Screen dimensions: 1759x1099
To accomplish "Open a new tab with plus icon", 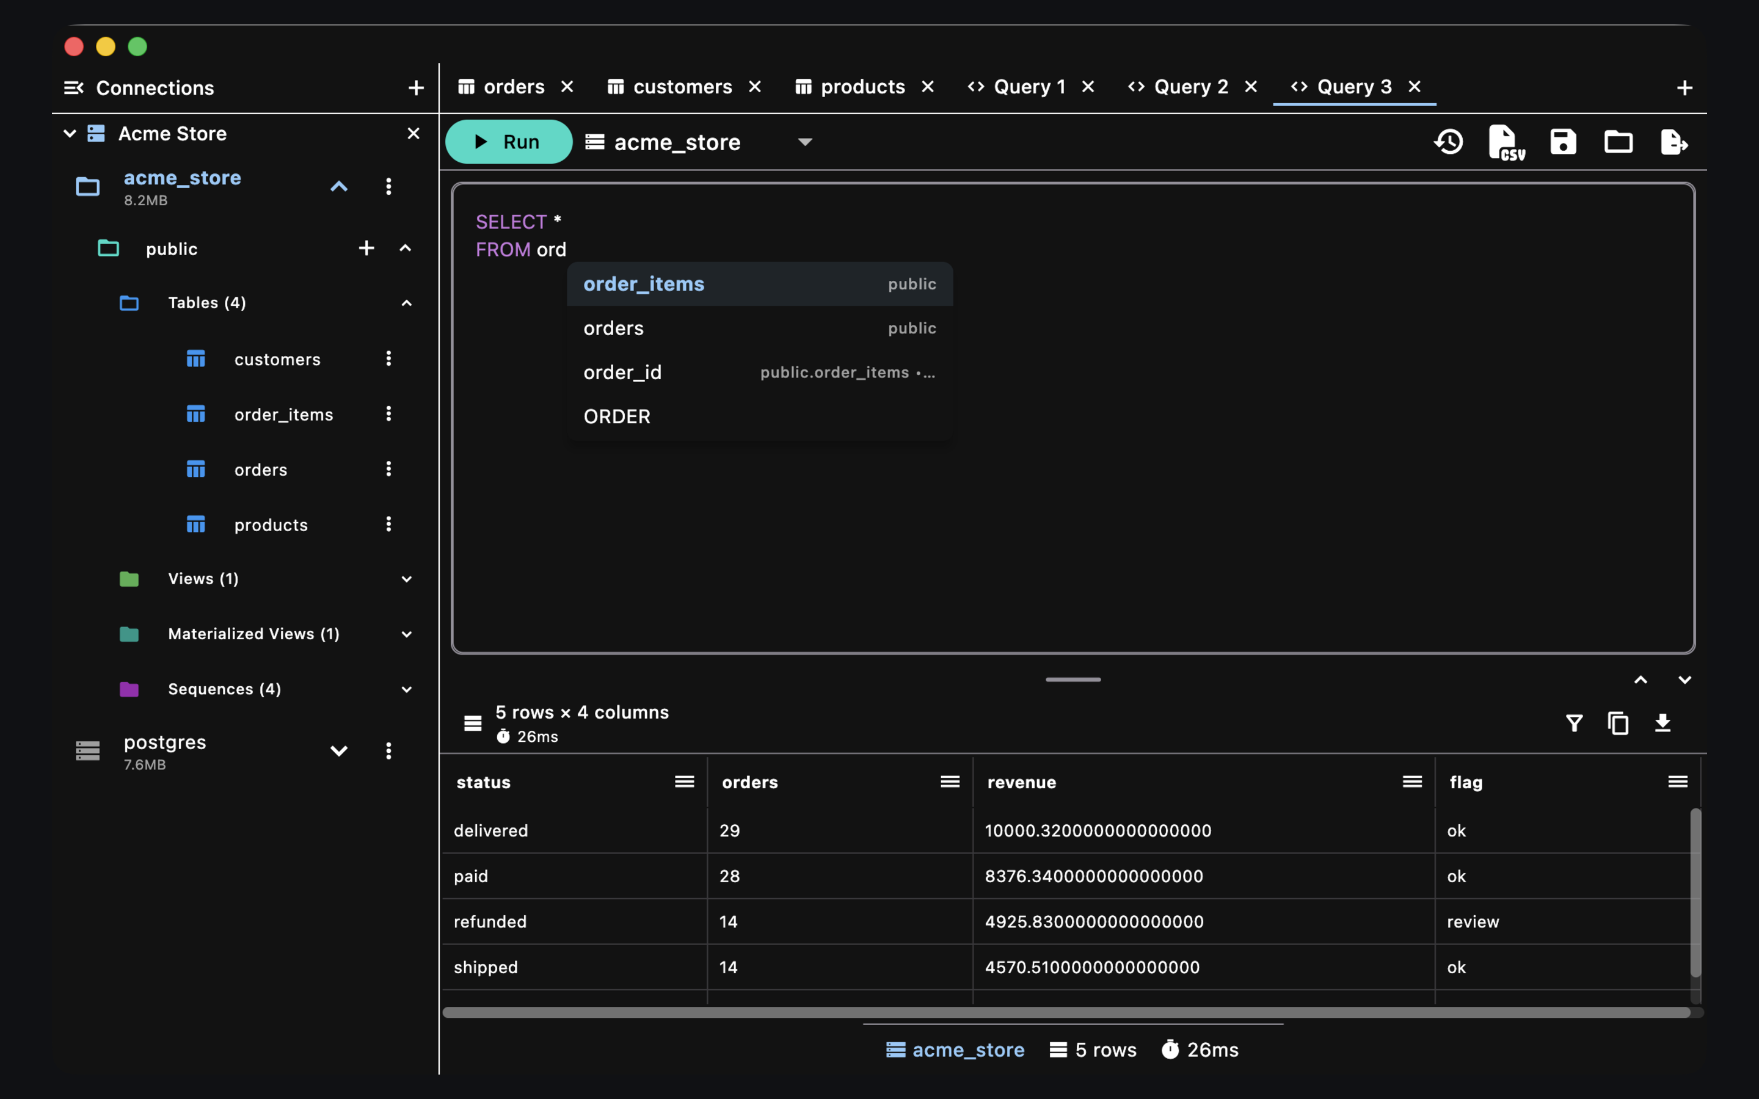I will pyautogui.click(x=1685, y=88).
